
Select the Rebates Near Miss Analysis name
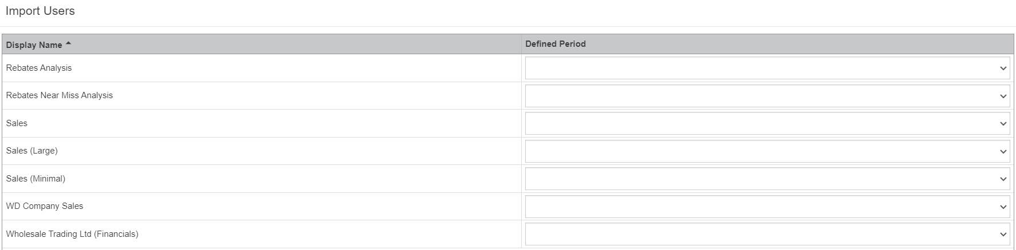(x=60, y=95)
